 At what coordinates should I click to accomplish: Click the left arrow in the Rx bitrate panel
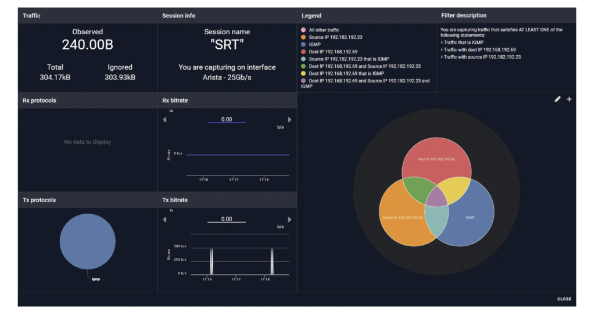point(164,120)
